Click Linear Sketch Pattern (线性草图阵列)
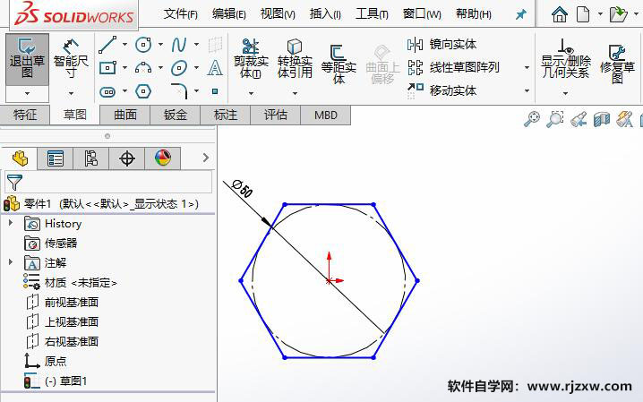Viewport: 643px width, 402px height. (453, 67)
